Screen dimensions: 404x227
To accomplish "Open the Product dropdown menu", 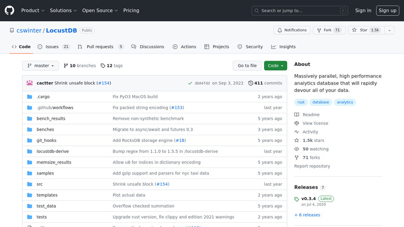I will pos(33,11).
